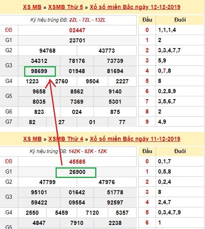Select G3 prize number 09554
Viewport: 205px width, 229px height.
(77, 202)
